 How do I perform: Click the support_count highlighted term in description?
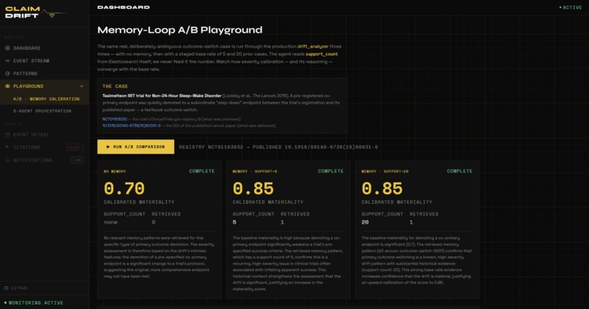[322, 54]
